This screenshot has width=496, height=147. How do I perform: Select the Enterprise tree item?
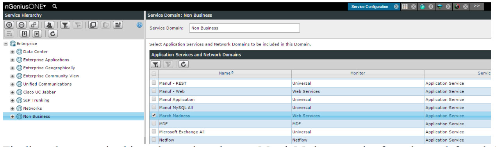click(27, 44)
